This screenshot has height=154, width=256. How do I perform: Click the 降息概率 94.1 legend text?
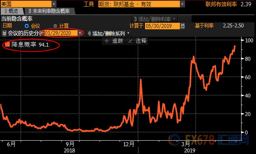(x=30, y=45)
